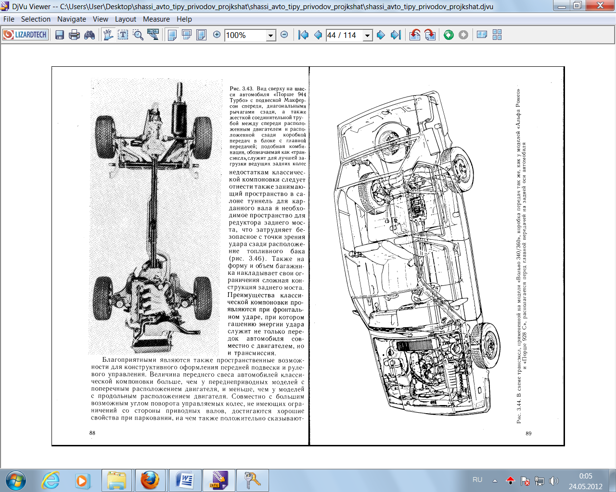Open Find with the binoculars icon
Viewport: 616px width, 492px height.
click(90, 35)
